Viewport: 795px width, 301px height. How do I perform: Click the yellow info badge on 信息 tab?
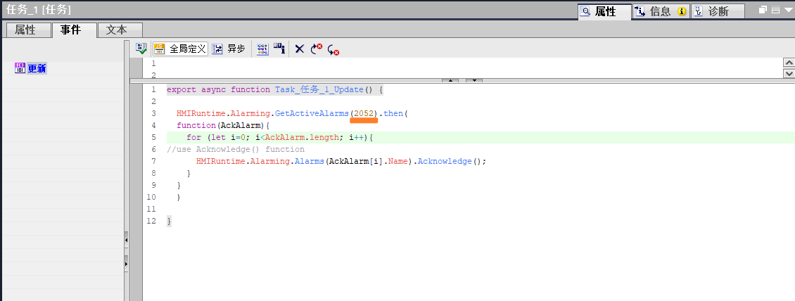coord(682,12)
